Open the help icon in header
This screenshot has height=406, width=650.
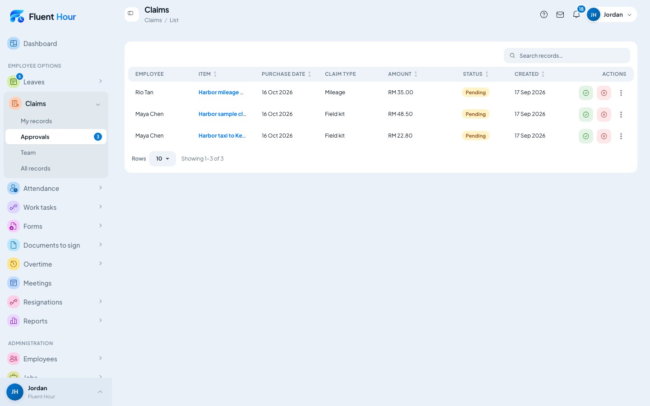coord(544,14)
